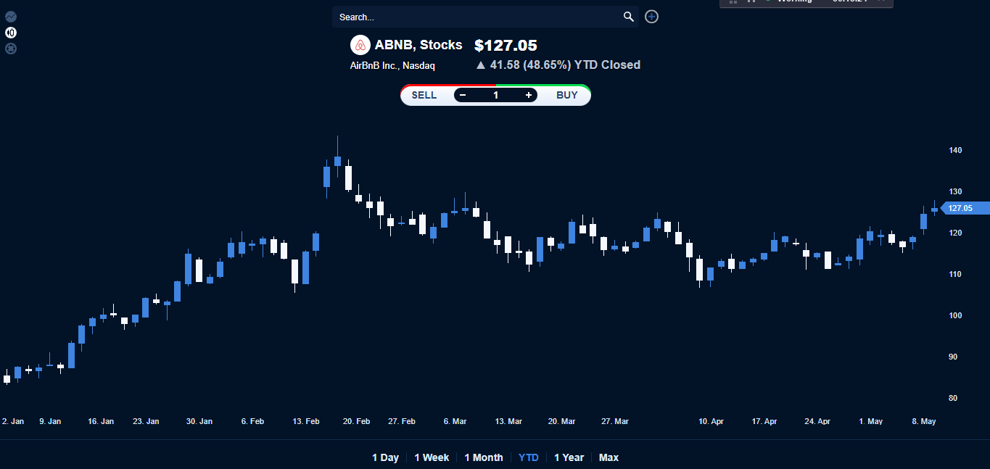Select the YTD time range

(529, 457)
